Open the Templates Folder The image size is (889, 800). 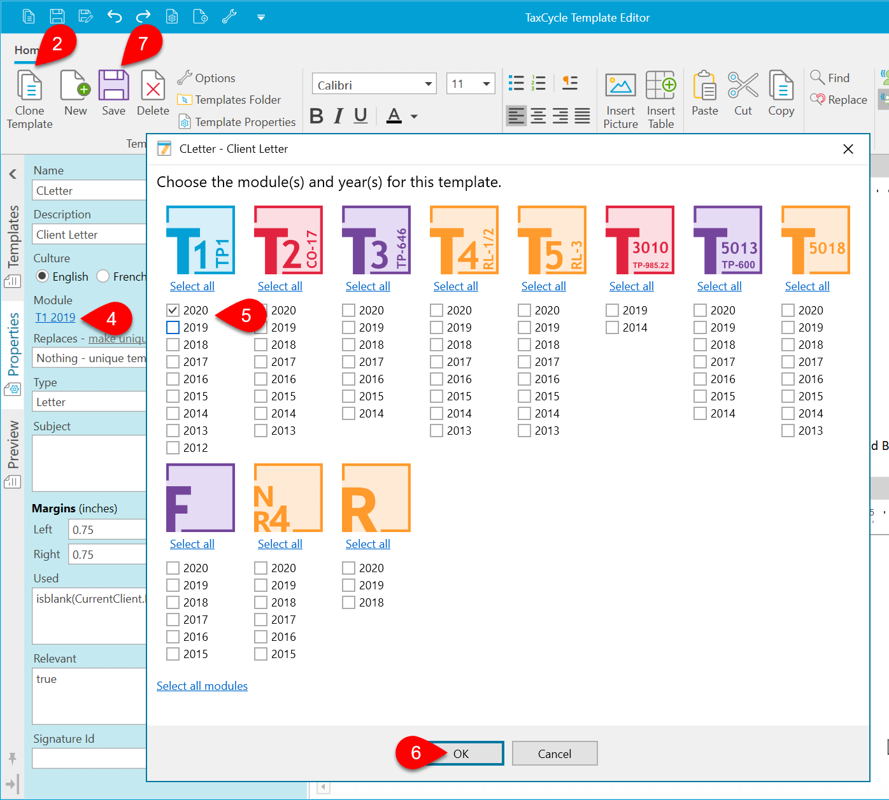point(229,99)
